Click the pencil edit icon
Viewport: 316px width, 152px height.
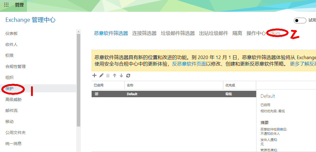pos(101,75)
